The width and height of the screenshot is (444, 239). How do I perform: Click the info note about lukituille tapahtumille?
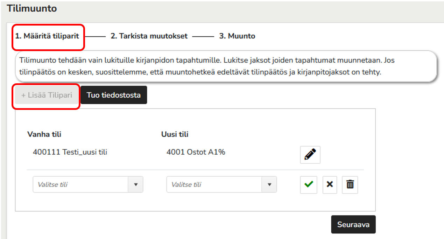click(x=226, y=66)
